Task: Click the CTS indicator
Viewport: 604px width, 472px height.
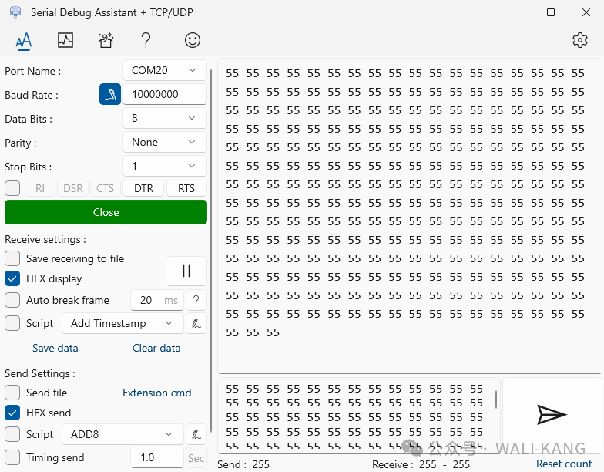Action: point(105,188)
